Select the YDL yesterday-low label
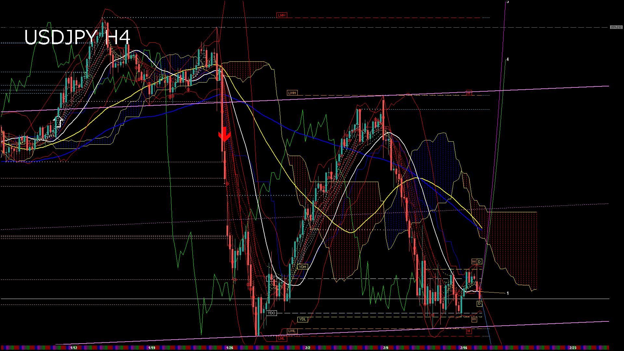624x351 pixels. click(303, 319)
